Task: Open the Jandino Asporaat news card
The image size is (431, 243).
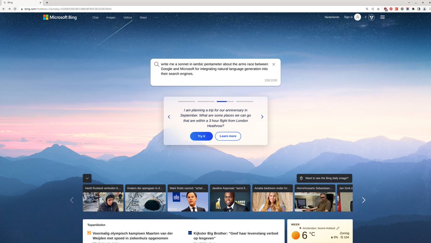Action: pos(230,198)
